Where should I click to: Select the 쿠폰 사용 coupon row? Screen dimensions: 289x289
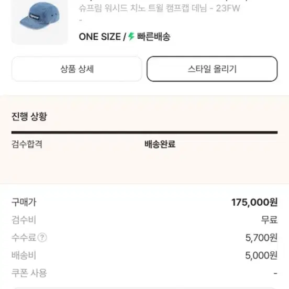[144, 273]
